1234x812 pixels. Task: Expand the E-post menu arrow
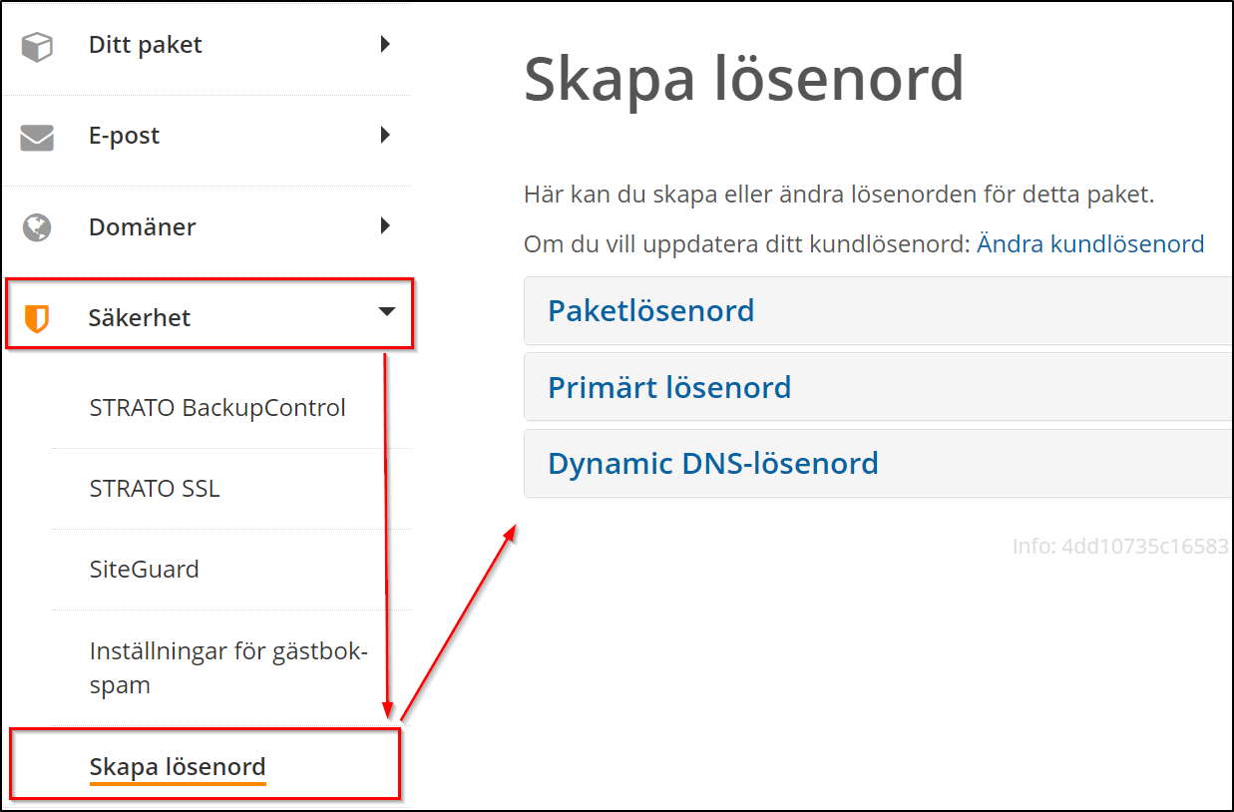385,136
